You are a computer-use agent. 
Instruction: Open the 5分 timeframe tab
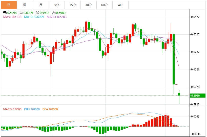tap(57, 5)
